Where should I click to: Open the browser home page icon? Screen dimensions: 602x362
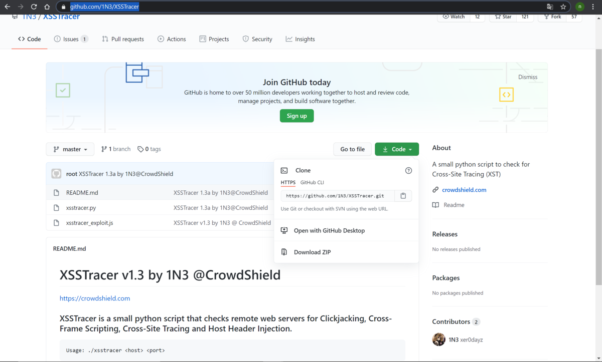point(47,7)
